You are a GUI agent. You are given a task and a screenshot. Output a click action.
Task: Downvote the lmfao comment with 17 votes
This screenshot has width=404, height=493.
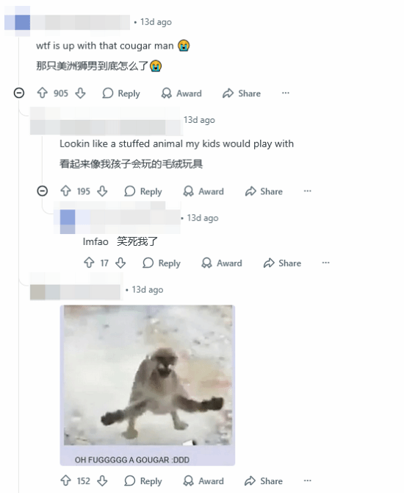tap(120, 263)
